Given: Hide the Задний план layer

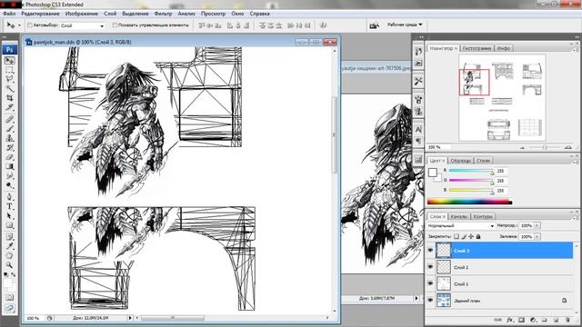Looking at the screenshot, I should point(430,301).
